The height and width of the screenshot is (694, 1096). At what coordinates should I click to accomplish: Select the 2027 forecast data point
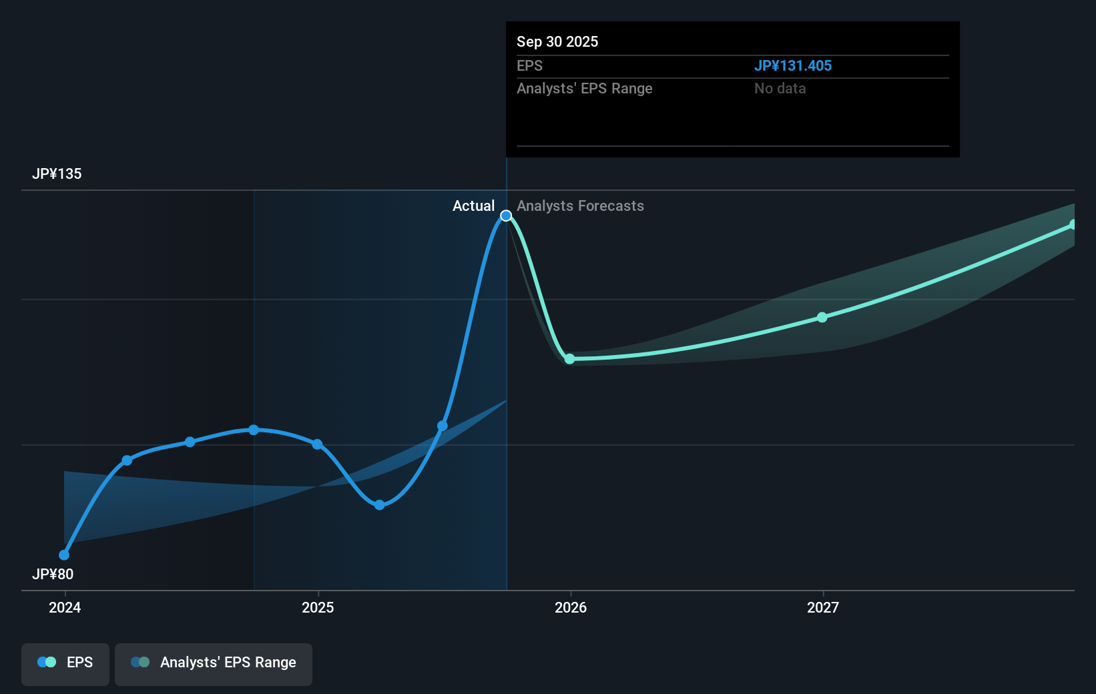click(x=822, y=318)
